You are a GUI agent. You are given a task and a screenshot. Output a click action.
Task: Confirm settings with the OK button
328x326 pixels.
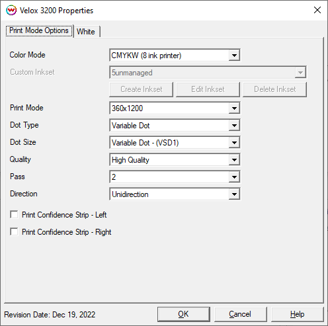183,314
